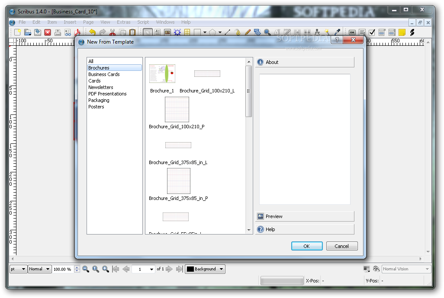Click the Help button in the dialog

point(305,229)
